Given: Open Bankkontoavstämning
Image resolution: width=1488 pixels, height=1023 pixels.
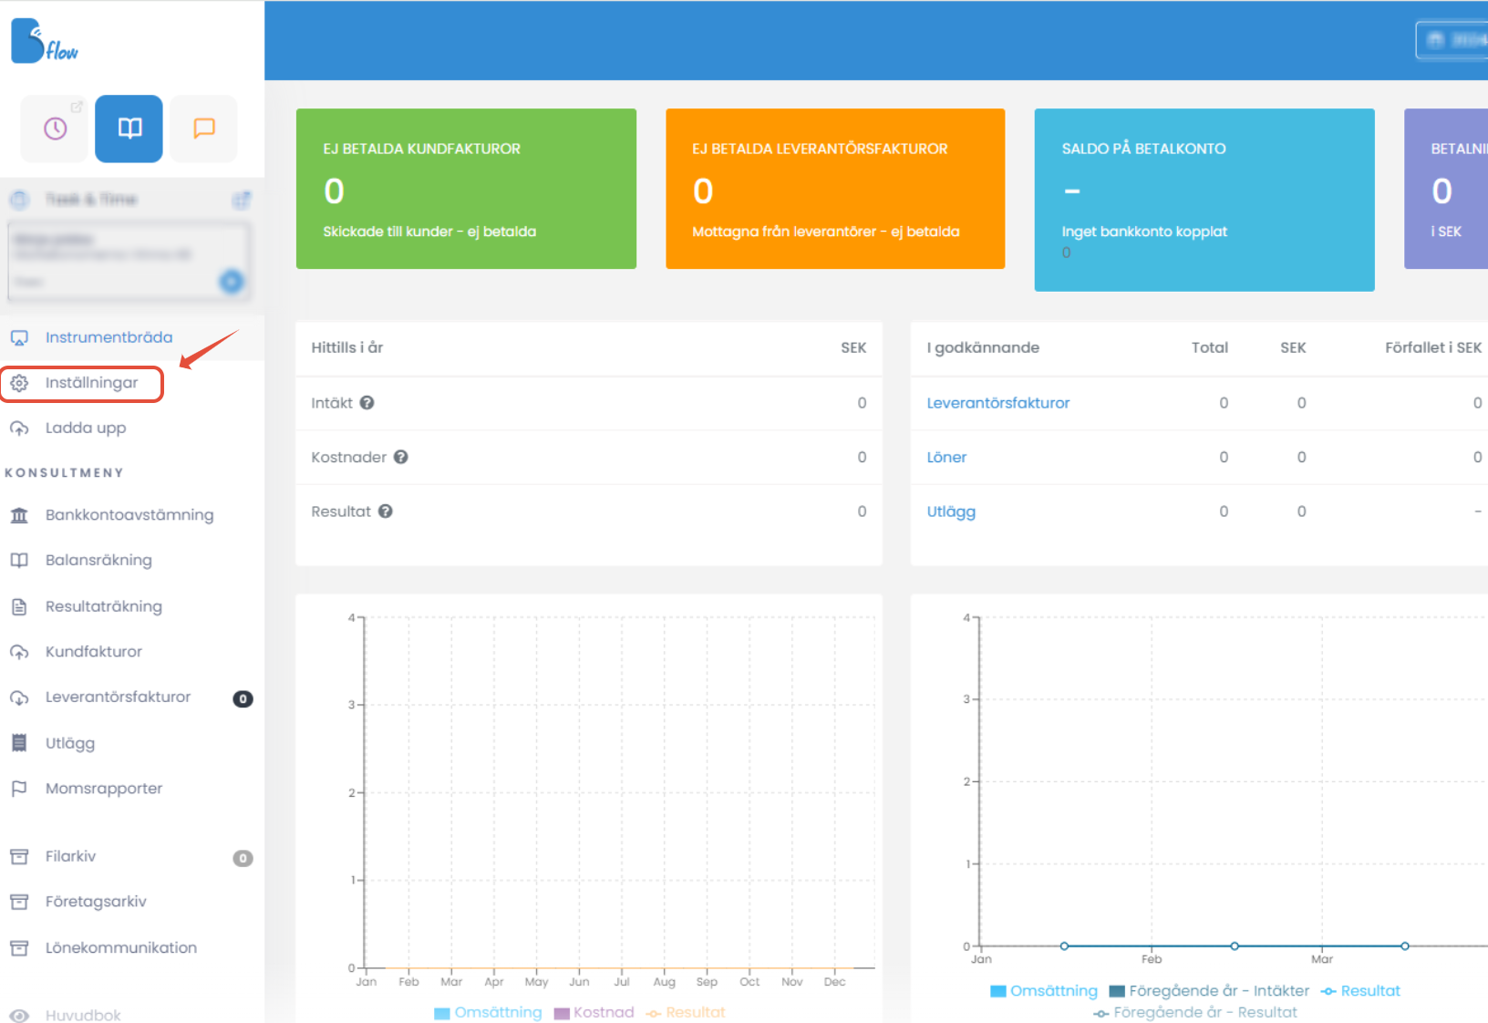Looking at the screenshot, I should point(129,515).
